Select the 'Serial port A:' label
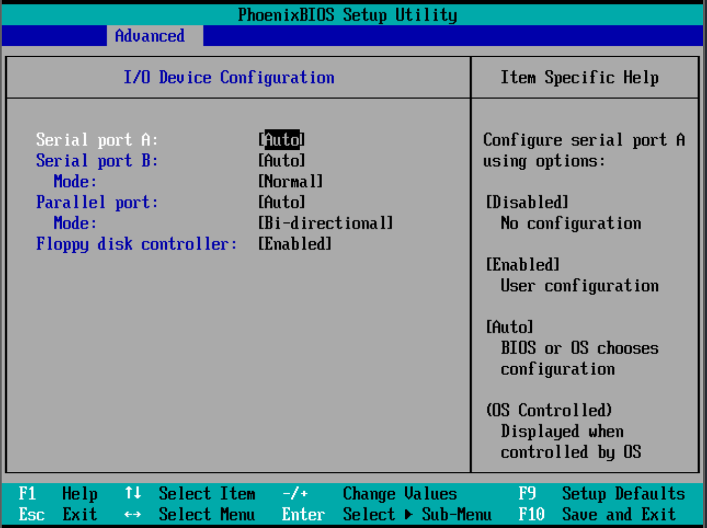Image resolution: width=707 pixels, height=528 pixels. [97, 140]
